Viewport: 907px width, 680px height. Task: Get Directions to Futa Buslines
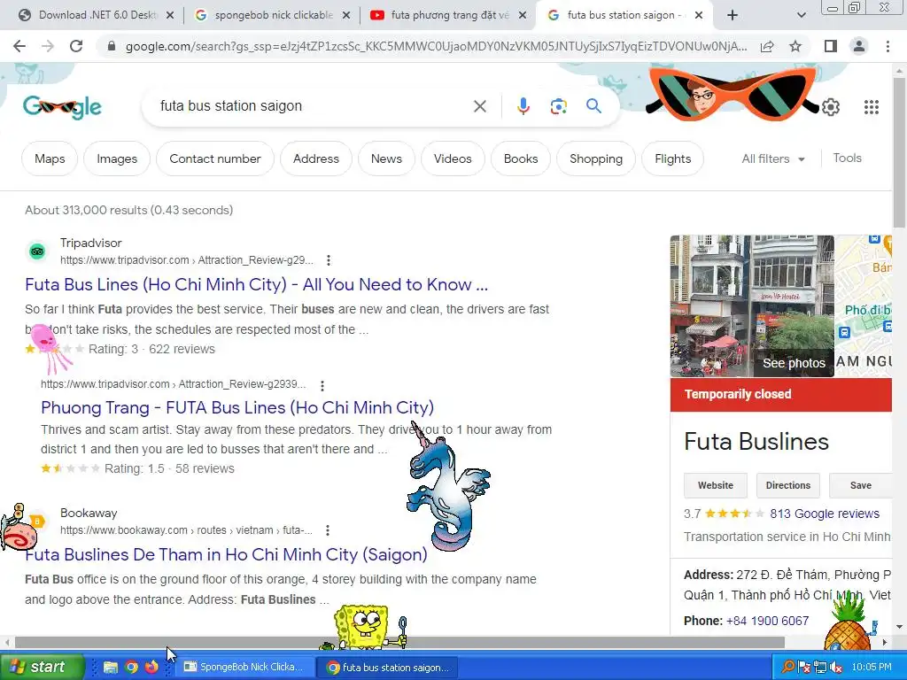(787, 485)
